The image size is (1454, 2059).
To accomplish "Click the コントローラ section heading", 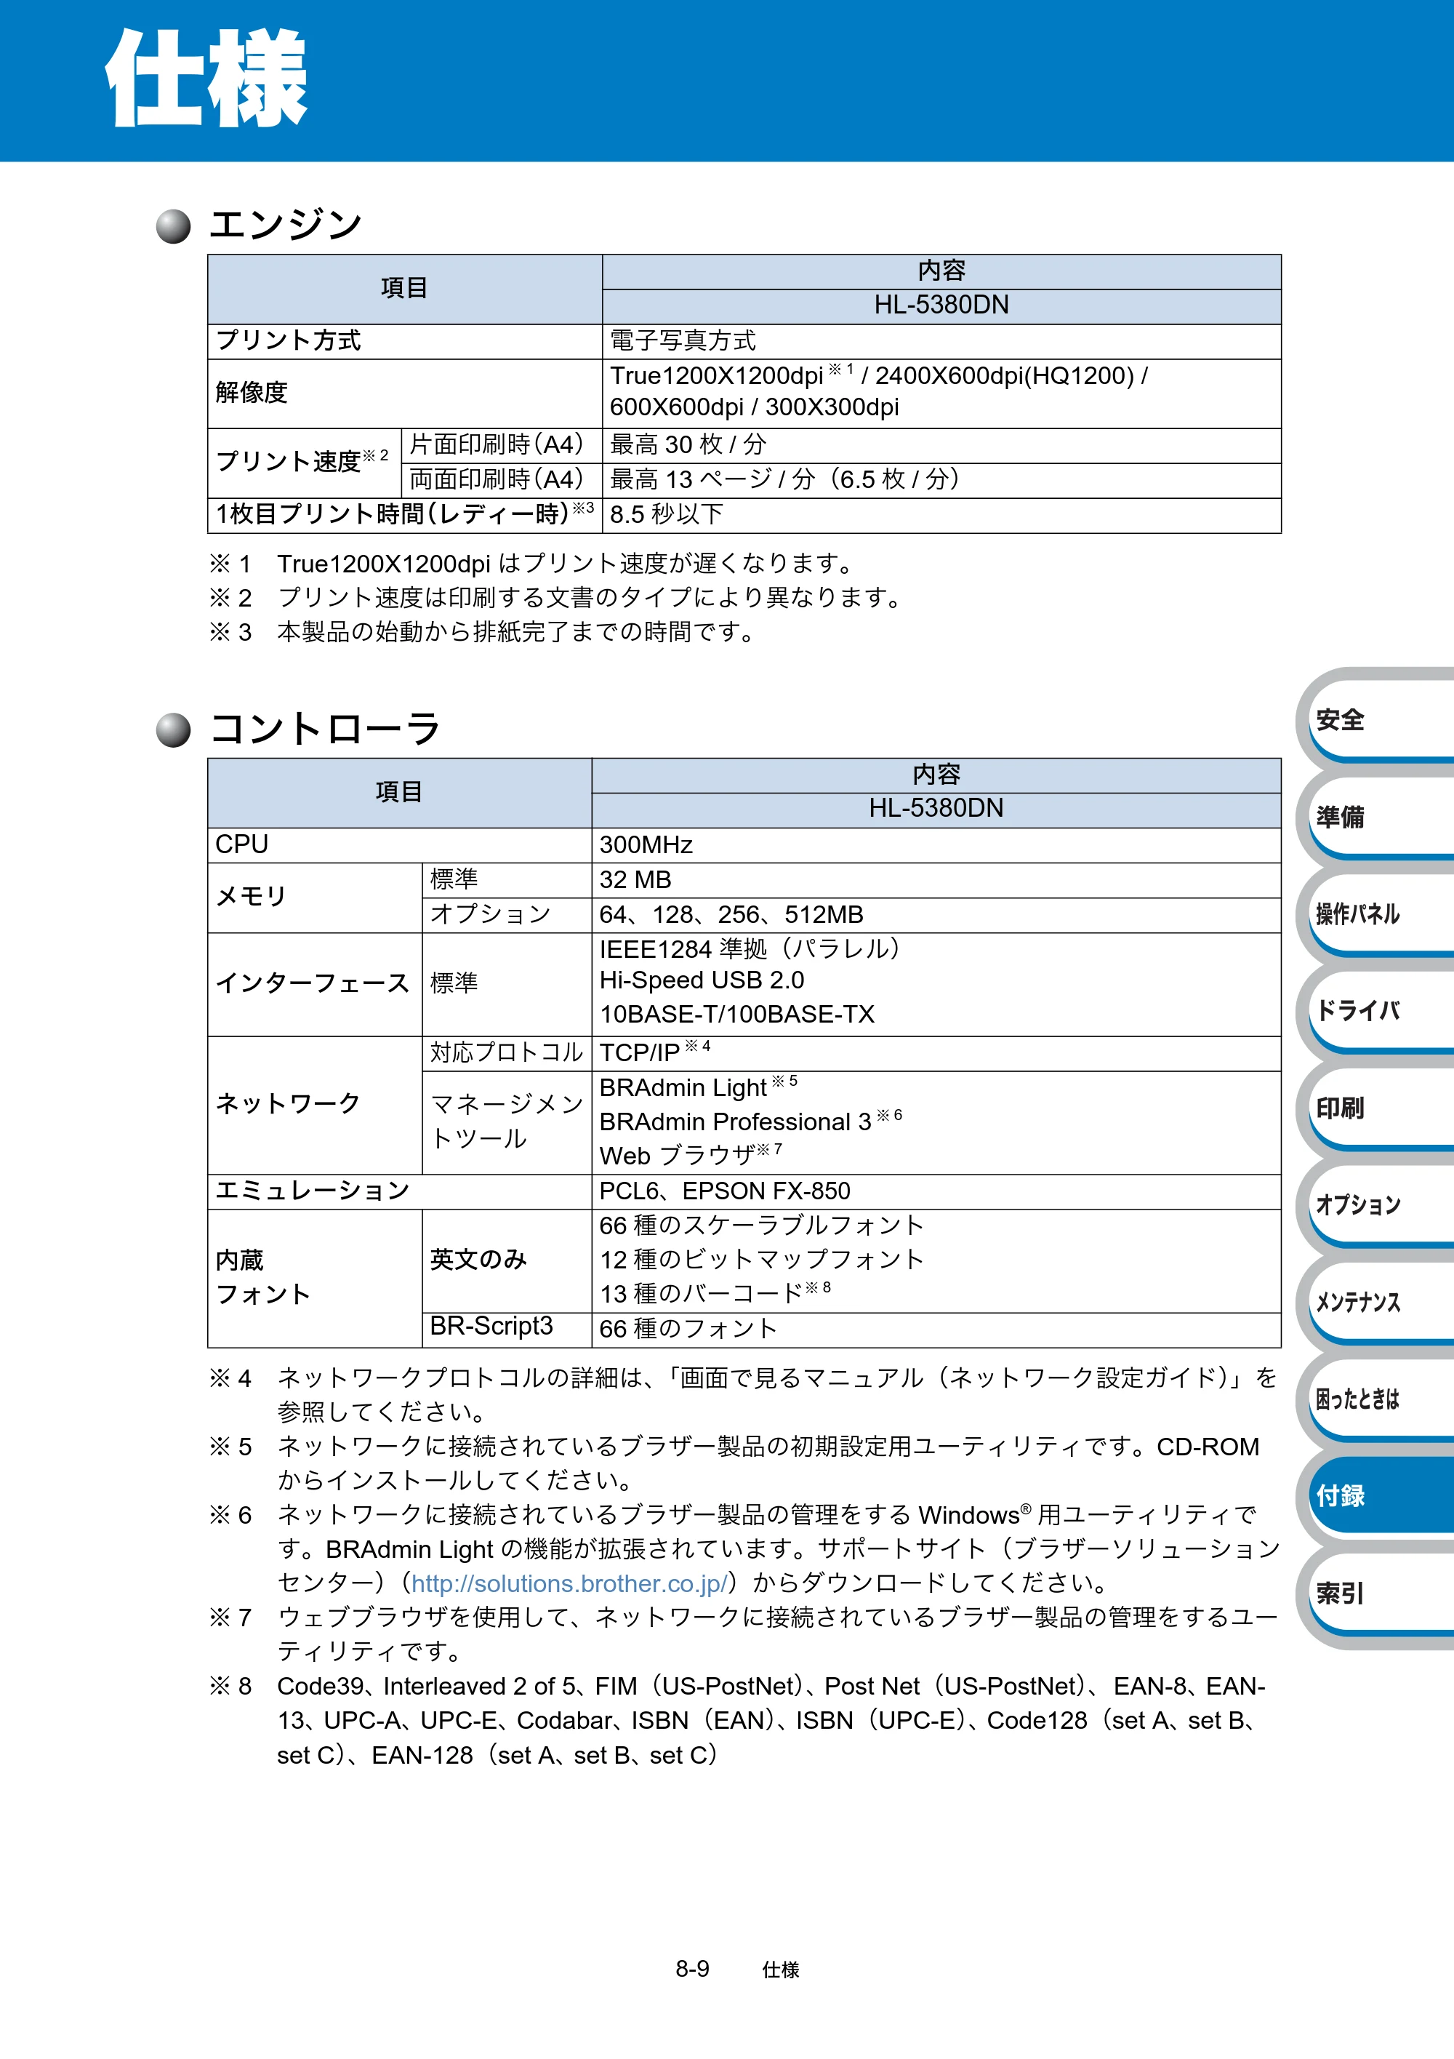I will click(x=324, y=728).
